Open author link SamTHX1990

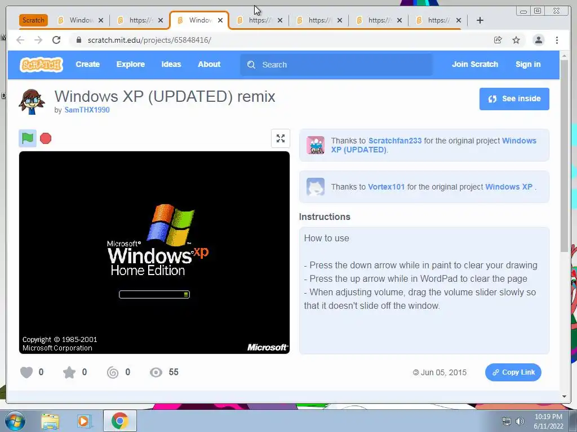(87, 110)
